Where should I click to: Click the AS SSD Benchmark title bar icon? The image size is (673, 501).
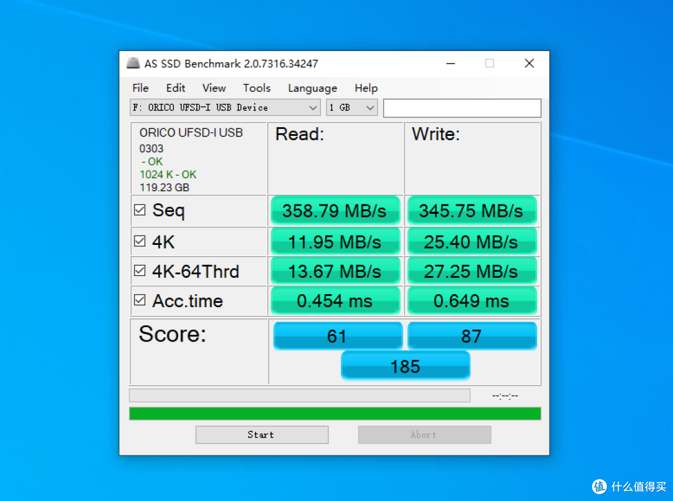click(x=133, y=64)
